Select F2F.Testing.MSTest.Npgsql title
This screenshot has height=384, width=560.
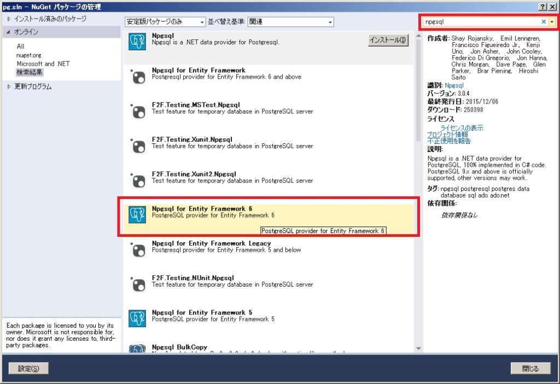[196, 104]
